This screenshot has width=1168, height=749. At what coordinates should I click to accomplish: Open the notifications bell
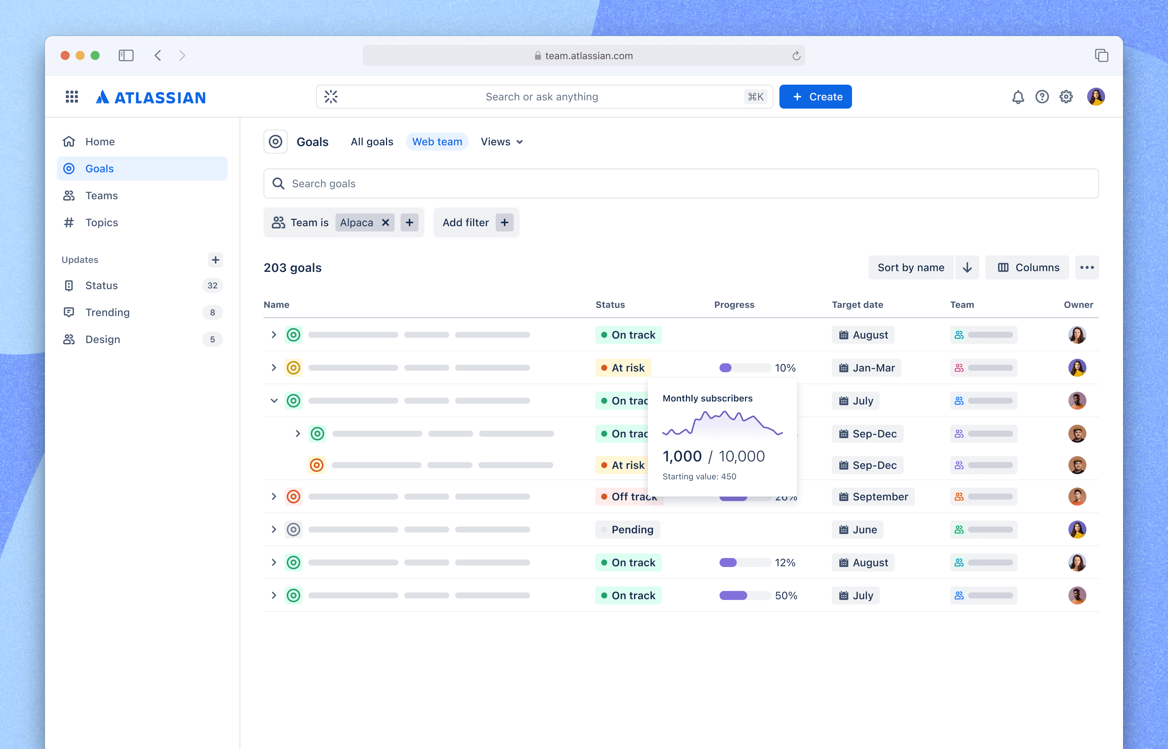(x=1018, y=97)
